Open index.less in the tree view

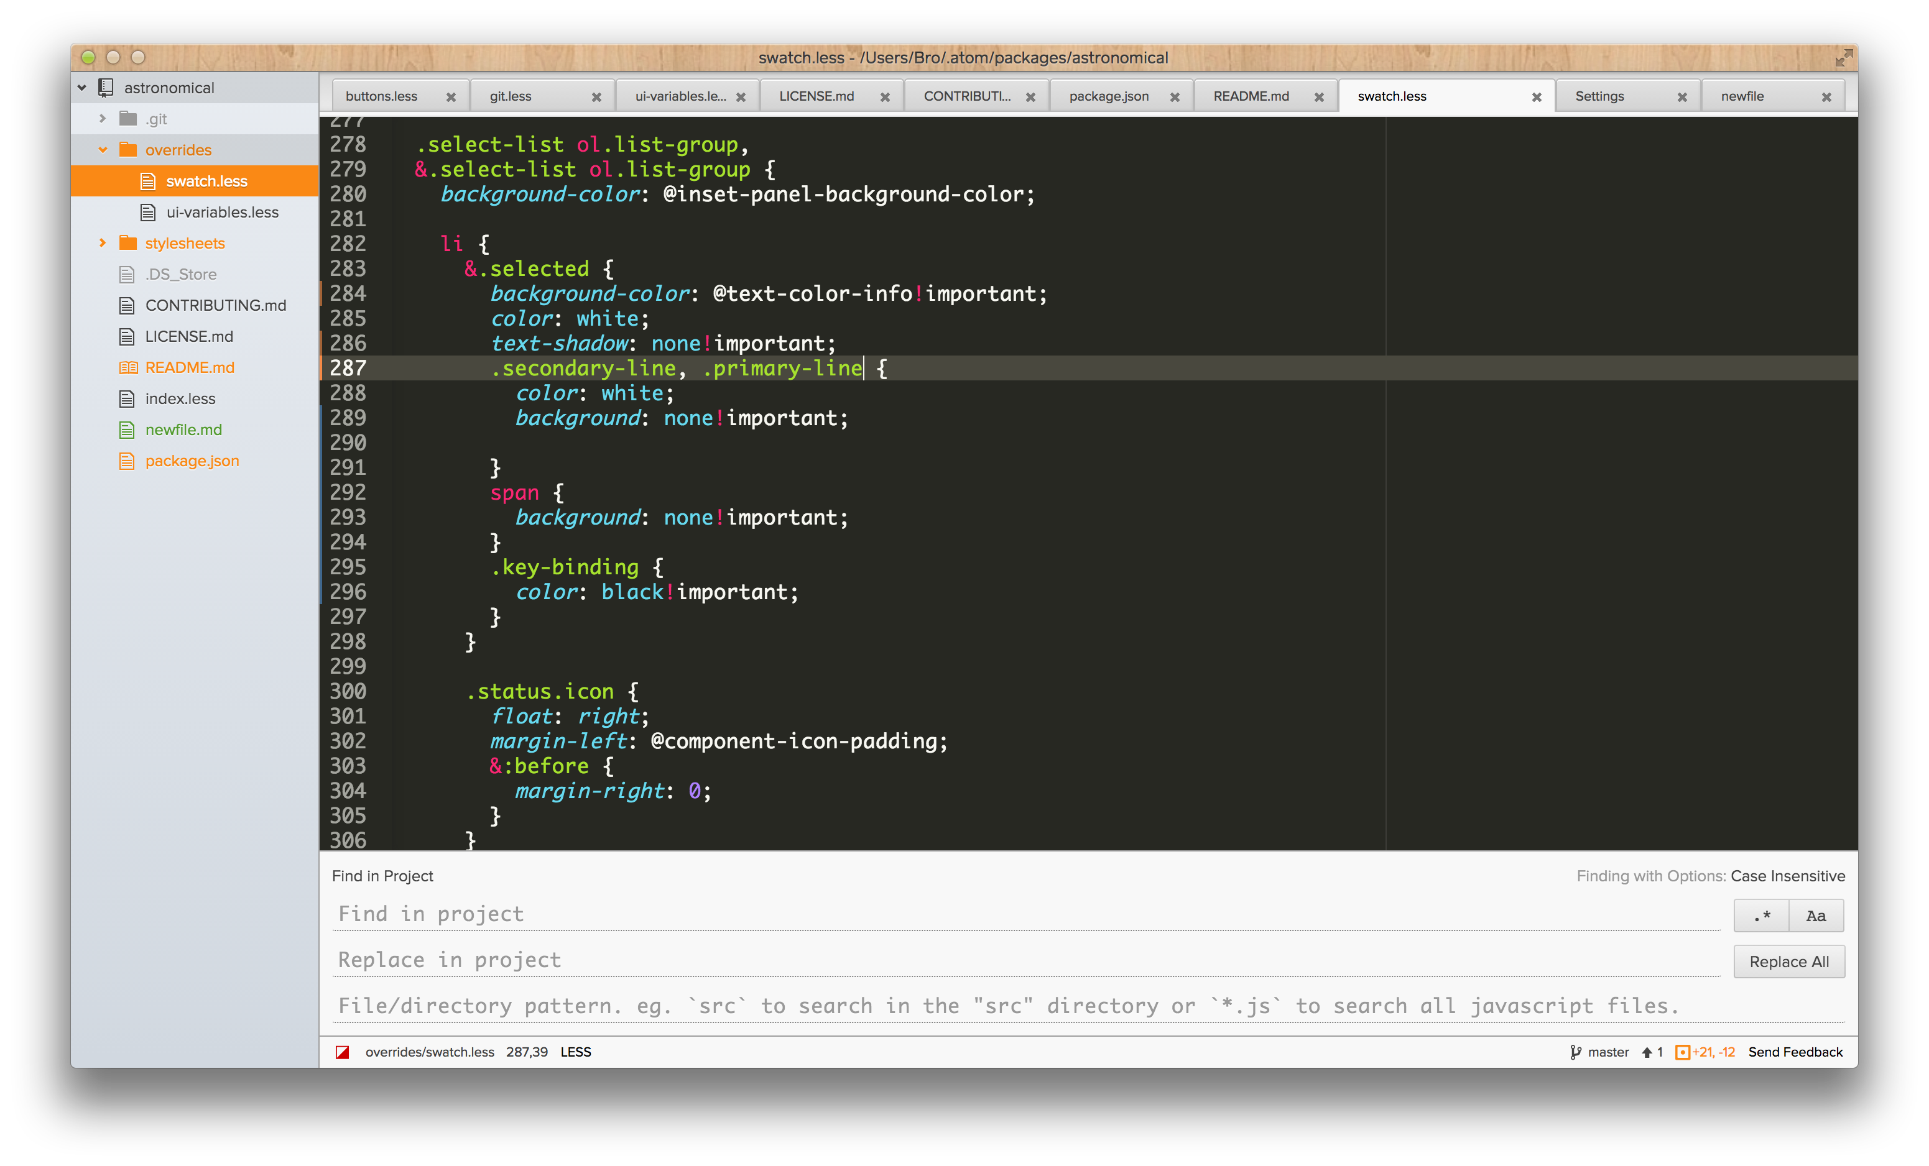pyautogui.click(x=180, y=399)
